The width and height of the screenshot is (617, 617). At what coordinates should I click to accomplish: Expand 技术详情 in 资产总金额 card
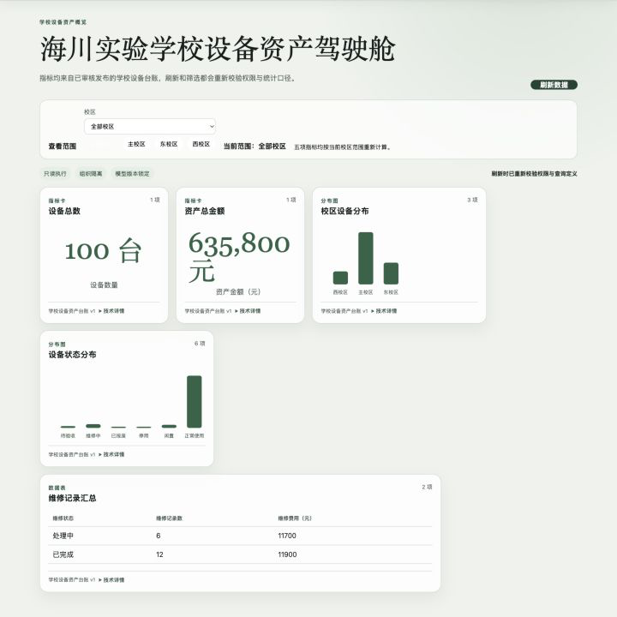pyautogui.click(x=248, y=311)
